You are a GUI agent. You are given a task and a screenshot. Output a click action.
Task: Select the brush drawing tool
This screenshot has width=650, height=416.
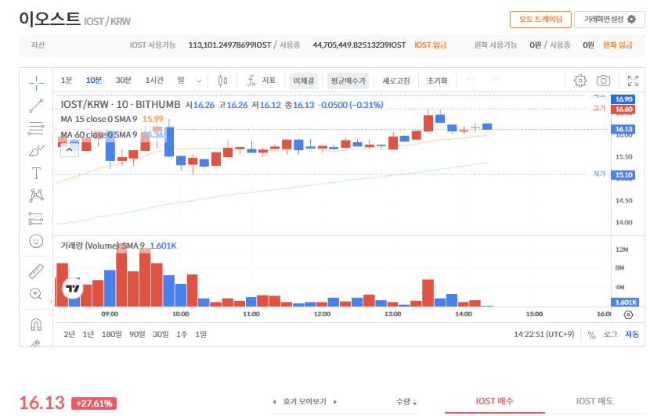pyautogui.click(x=36, y=151)
